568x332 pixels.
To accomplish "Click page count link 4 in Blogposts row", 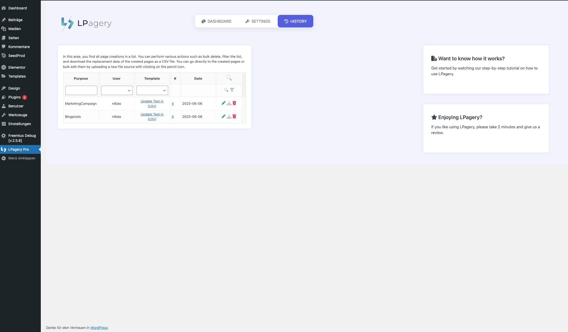I will [x=173, y=117].
